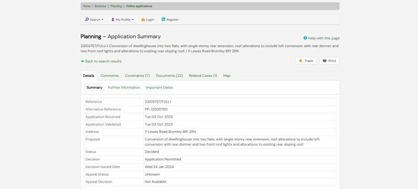Open the Planning breadcrumb link
Viewport: 418px width, 189px height.
click(x=116, y=6)
